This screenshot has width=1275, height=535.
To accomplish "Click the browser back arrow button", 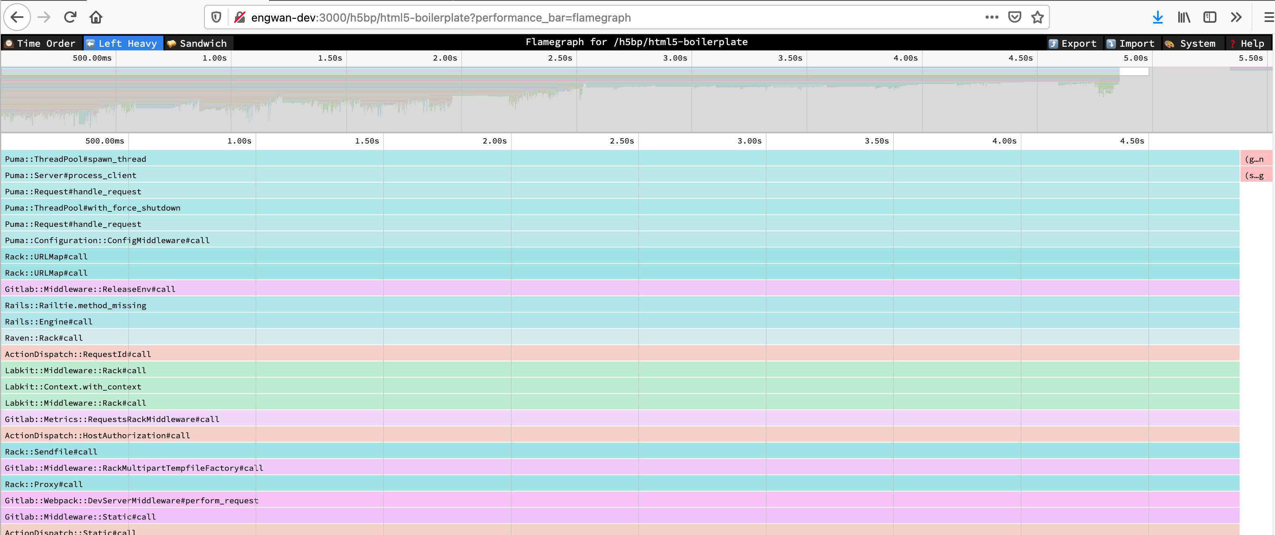I will tap(17, 17).
